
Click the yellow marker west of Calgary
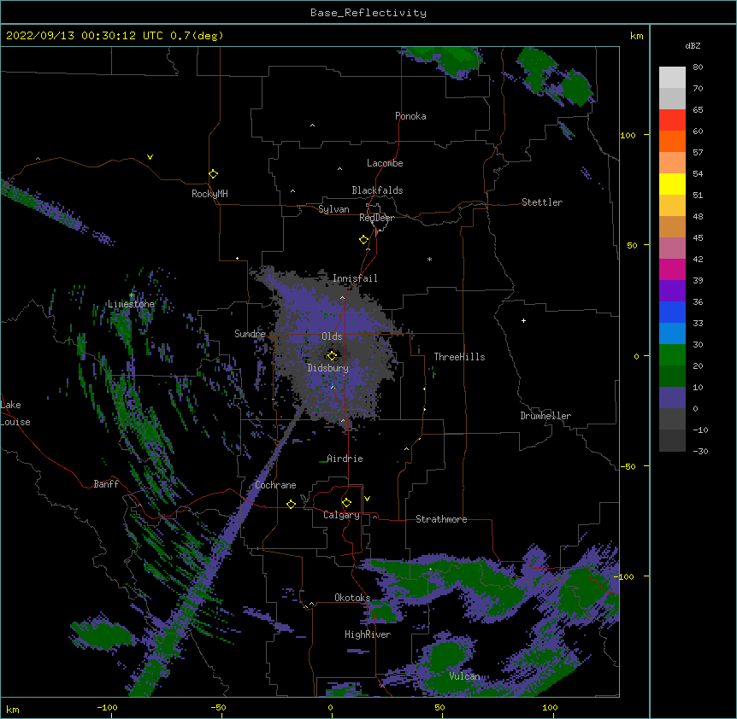291,504
